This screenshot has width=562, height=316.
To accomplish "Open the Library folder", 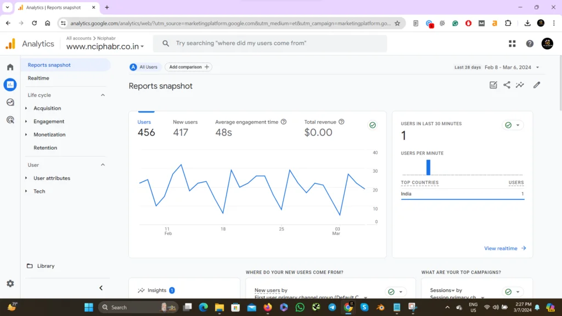I will 41,266.
